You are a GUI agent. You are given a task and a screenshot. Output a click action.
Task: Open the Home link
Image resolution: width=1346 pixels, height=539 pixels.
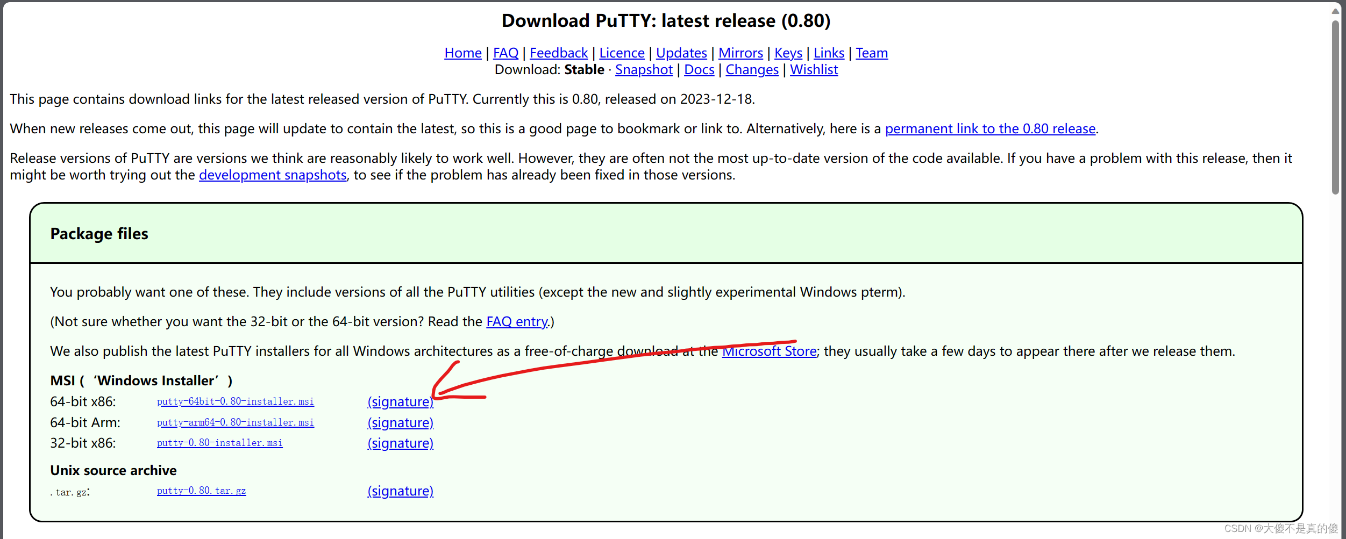pos(462,53)
